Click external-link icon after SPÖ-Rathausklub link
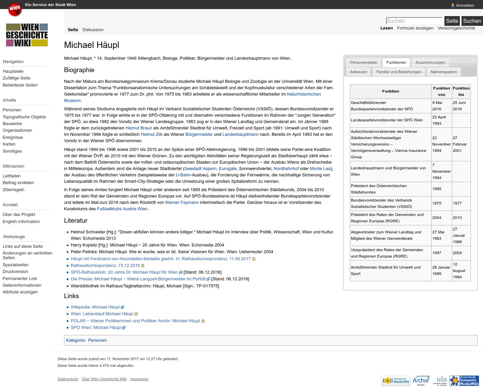 tap(181, 272)
